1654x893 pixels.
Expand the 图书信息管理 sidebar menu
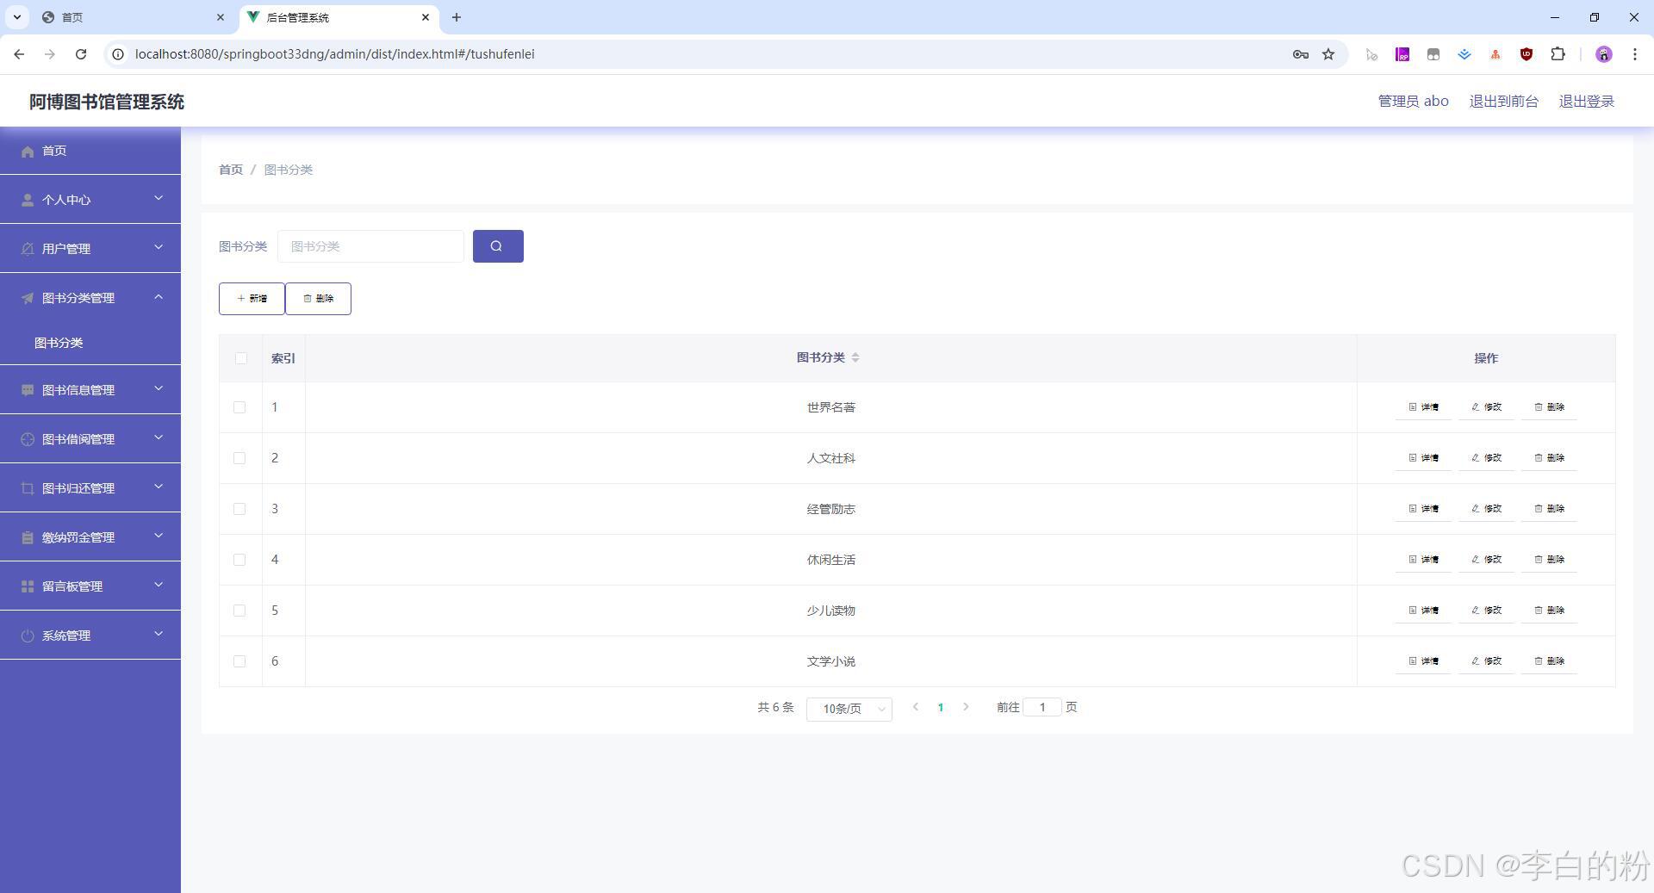[90, 390]
